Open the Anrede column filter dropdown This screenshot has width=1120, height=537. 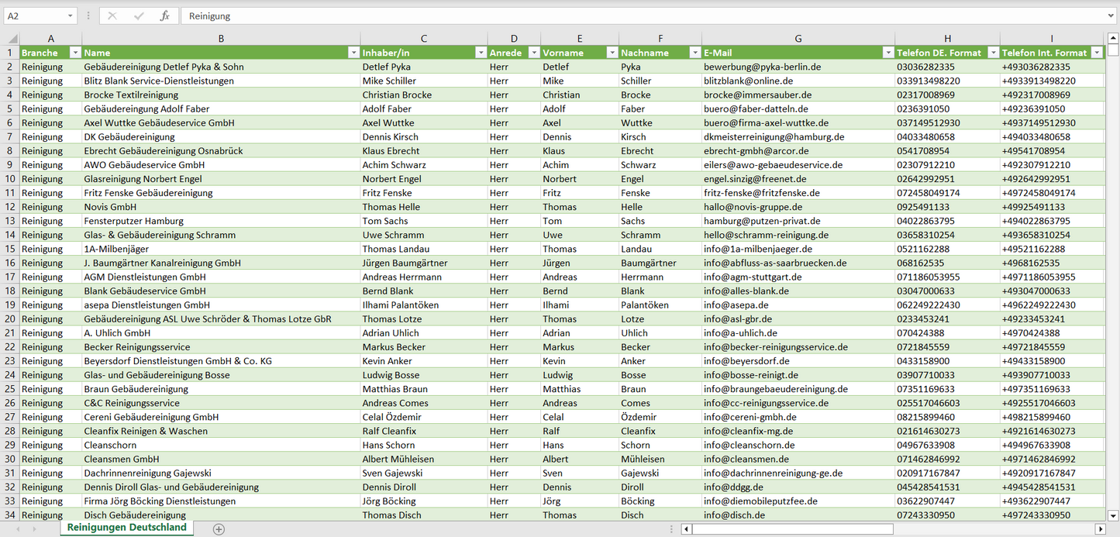coord(533,53)
